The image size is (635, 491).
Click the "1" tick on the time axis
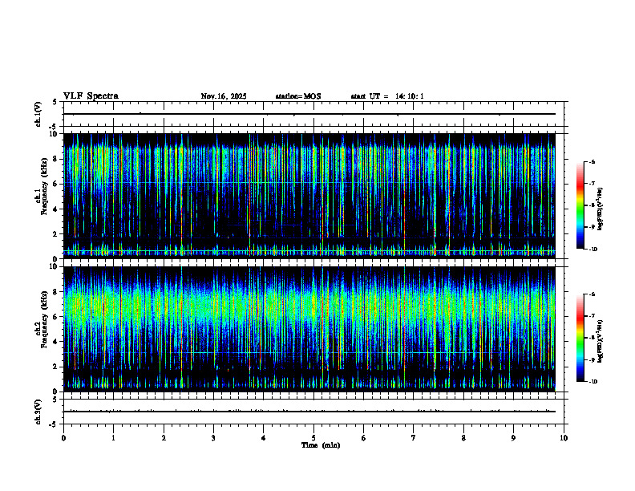113,438
